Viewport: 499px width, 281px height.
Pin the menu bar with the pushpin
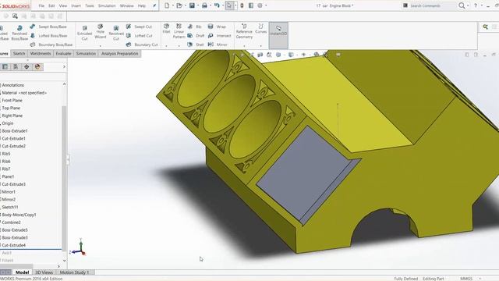(154, 5)
